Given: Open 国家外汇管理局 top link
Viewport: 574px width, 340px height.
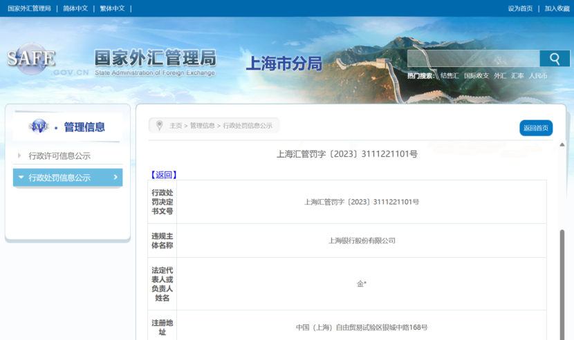Looking at the screenshot, I should (29, 8).
